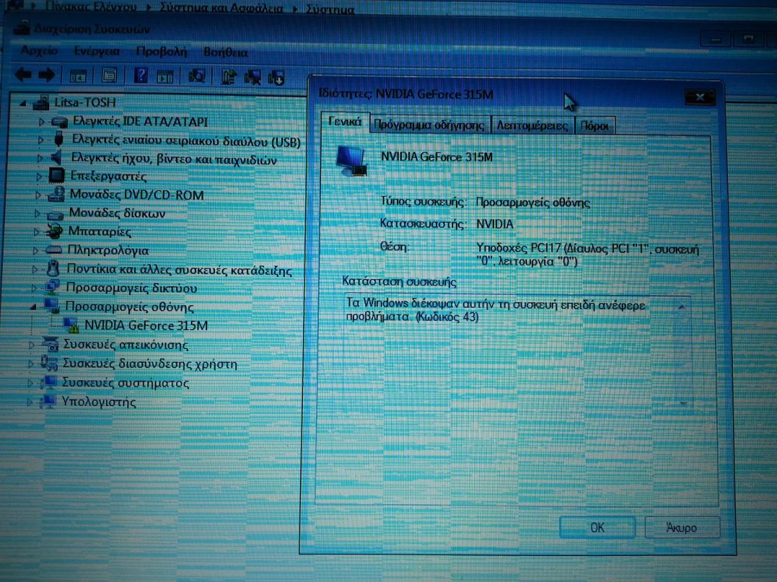Dismiss the dialog with Άκυρο
Image resolution: width=777 pixels, height=582 pixels.
[x=682, y=528]
